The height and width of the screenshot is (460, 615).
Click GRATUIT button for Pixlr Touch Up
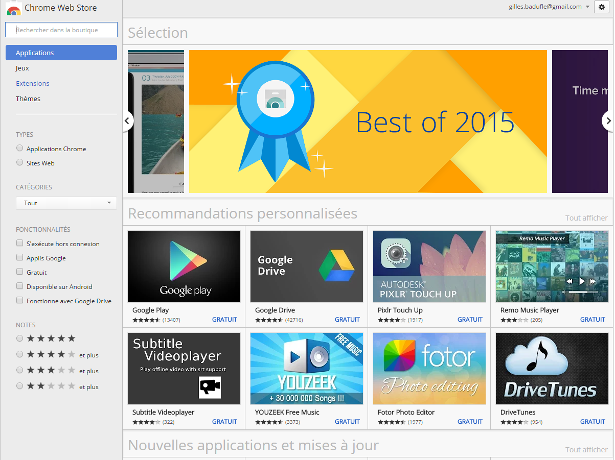tap(470, 320)
